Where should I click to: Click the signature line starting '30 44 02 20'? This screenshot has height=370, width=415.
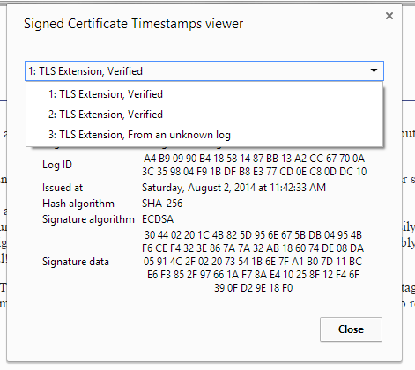tap(253, 235)
